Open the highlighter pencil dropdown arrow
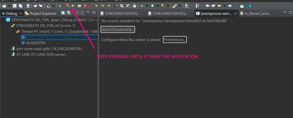293x118 pixels. pos(180,6)
